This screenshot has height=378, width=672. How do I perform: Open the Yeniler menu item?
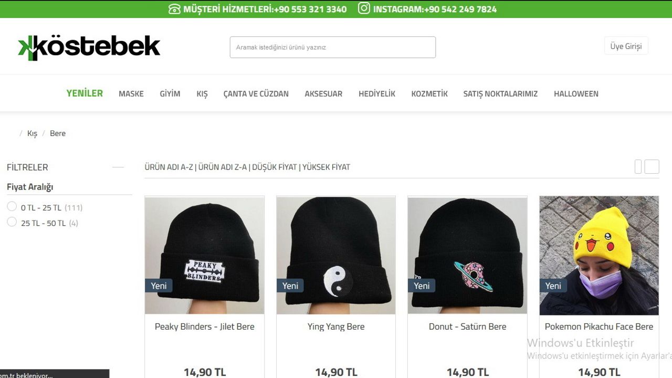pyautogui.click(x=85, y=93)
